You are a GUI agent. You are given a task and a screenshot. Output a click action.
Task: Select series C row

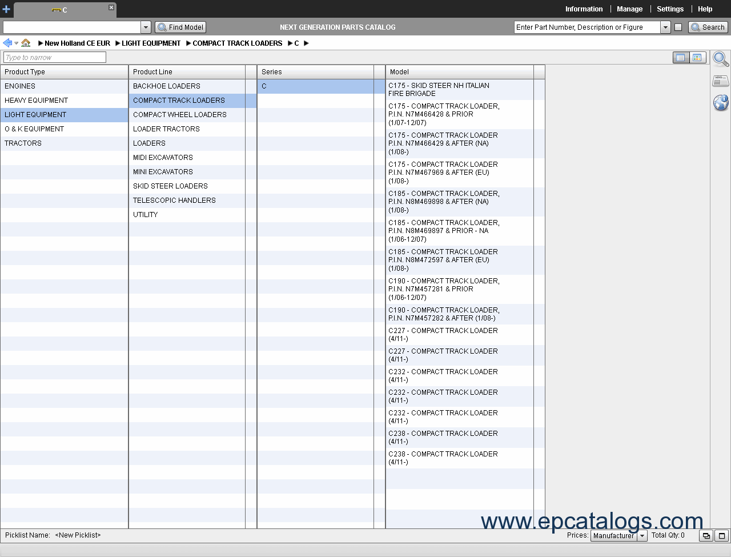pos(322,86)
